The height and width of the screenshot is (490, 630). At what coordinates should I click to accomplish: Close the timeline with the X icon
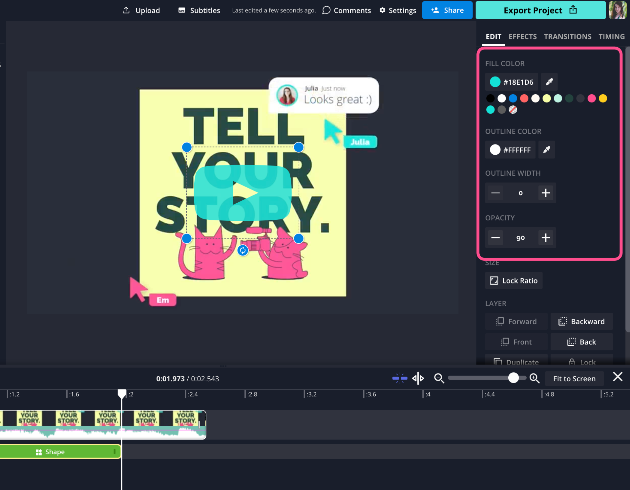(618, 377)
